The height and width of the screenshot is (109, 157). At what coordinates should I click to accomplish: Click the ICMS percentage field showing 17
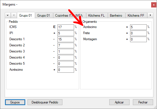[66, 27]
